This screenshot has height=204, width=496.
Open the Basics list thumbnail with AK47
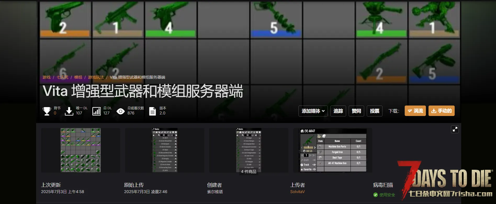tap(165, 150)
